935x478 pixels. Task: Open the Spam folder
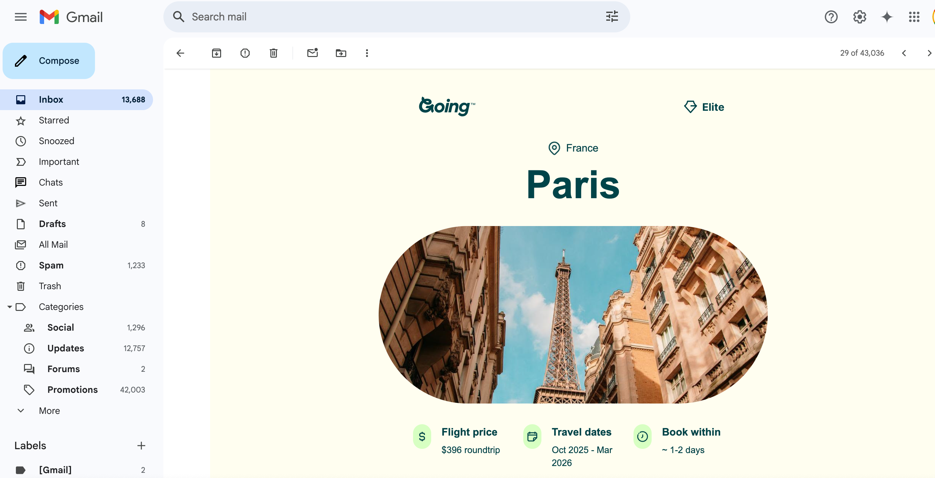51,265
